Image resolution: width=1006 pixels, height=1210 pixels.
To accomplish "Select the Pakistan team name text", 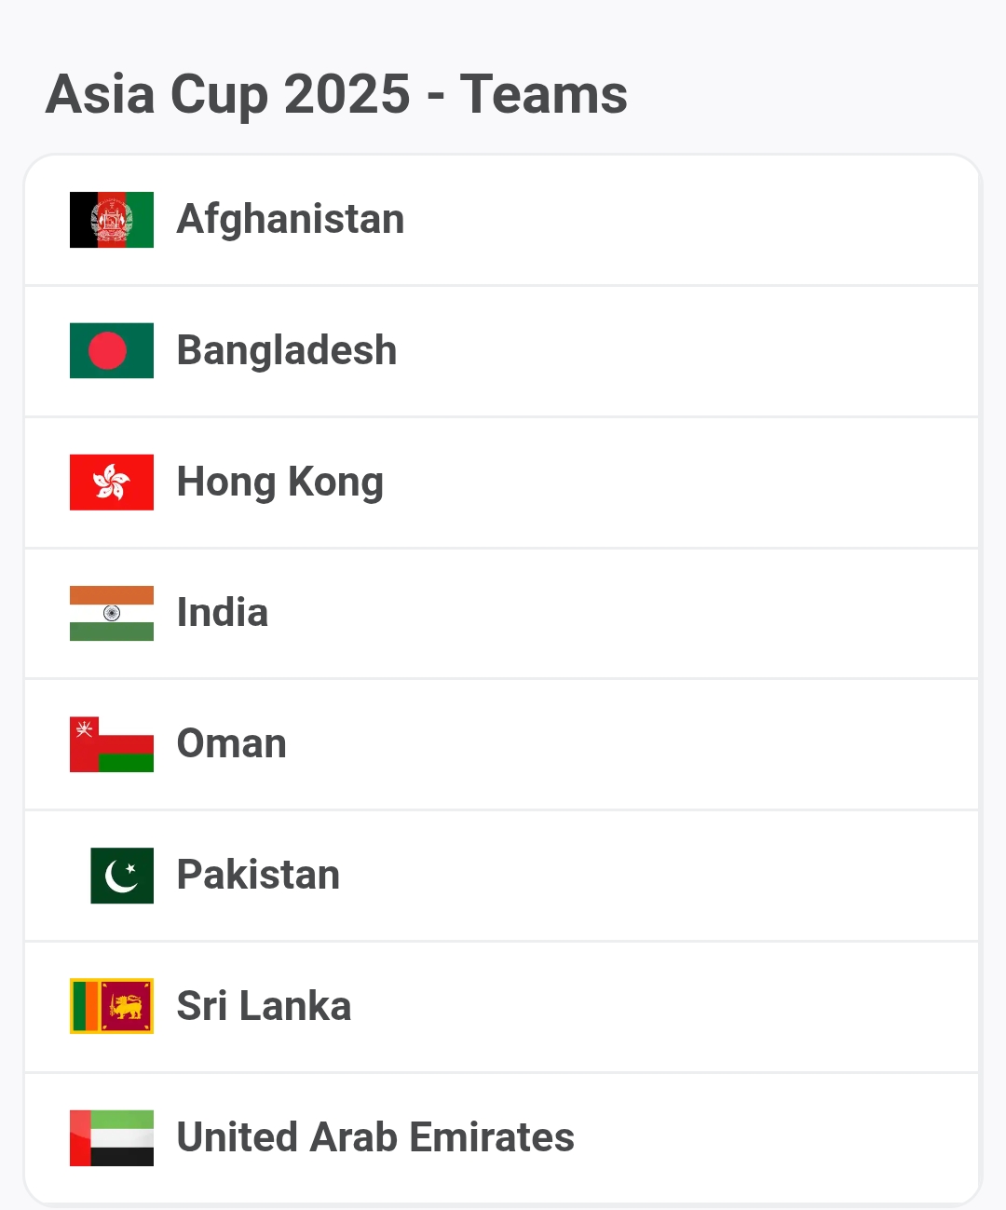I will [x=258, y=876].
